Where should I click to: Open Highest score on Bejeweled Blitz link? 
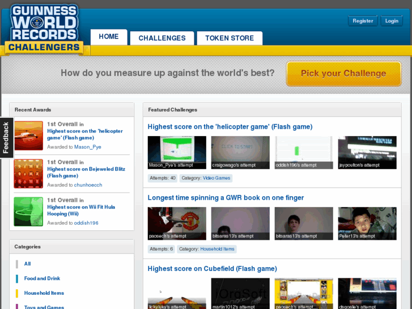point(86,172)
